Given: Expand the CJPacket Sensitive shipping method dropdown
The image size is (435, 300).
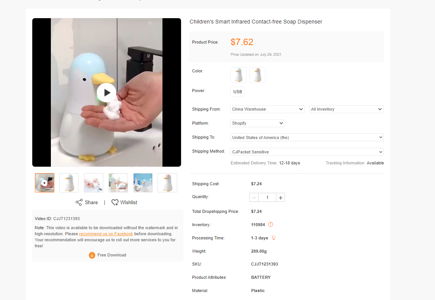Looking at the screenshot, I should [x=307, y=152].
